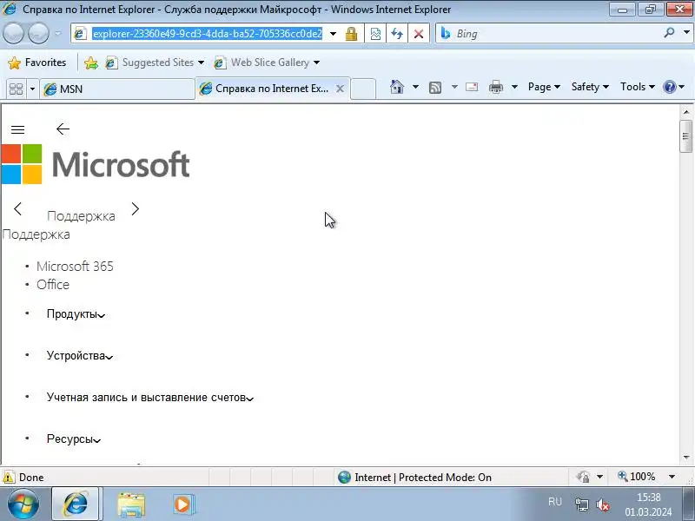
Task: Open Suggested Sites link
Action: [155, 63]
